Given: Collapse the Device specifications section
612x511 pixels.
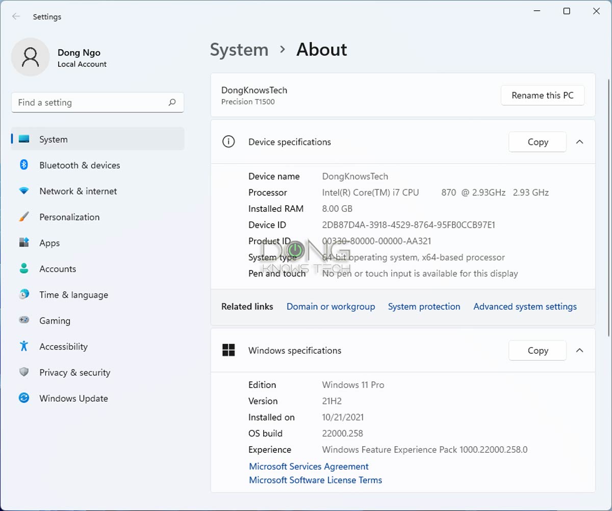Looking at the screenshot, I should click(579, 142).
